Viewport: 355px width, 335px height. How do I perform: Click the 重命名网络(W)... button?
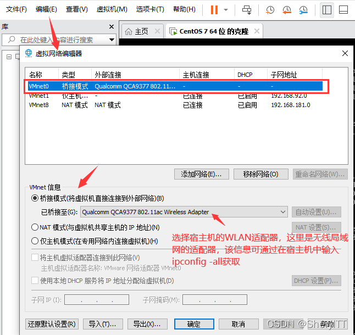coord(320,174)
